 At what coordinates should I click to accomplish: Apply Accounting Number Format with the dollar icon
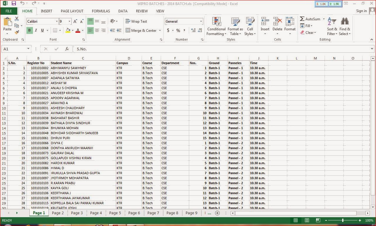pyautogui.click(x=168, y=30)
